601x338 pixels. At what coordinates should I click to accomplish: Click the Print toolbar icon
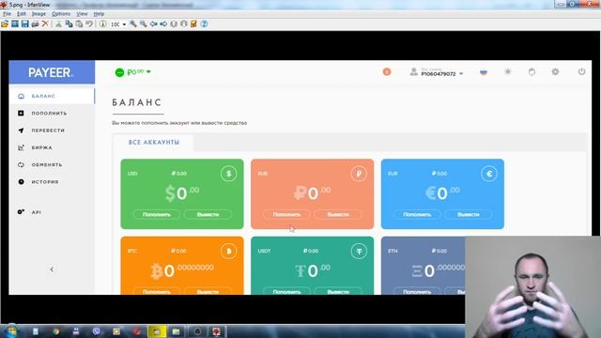pos(35,23)
